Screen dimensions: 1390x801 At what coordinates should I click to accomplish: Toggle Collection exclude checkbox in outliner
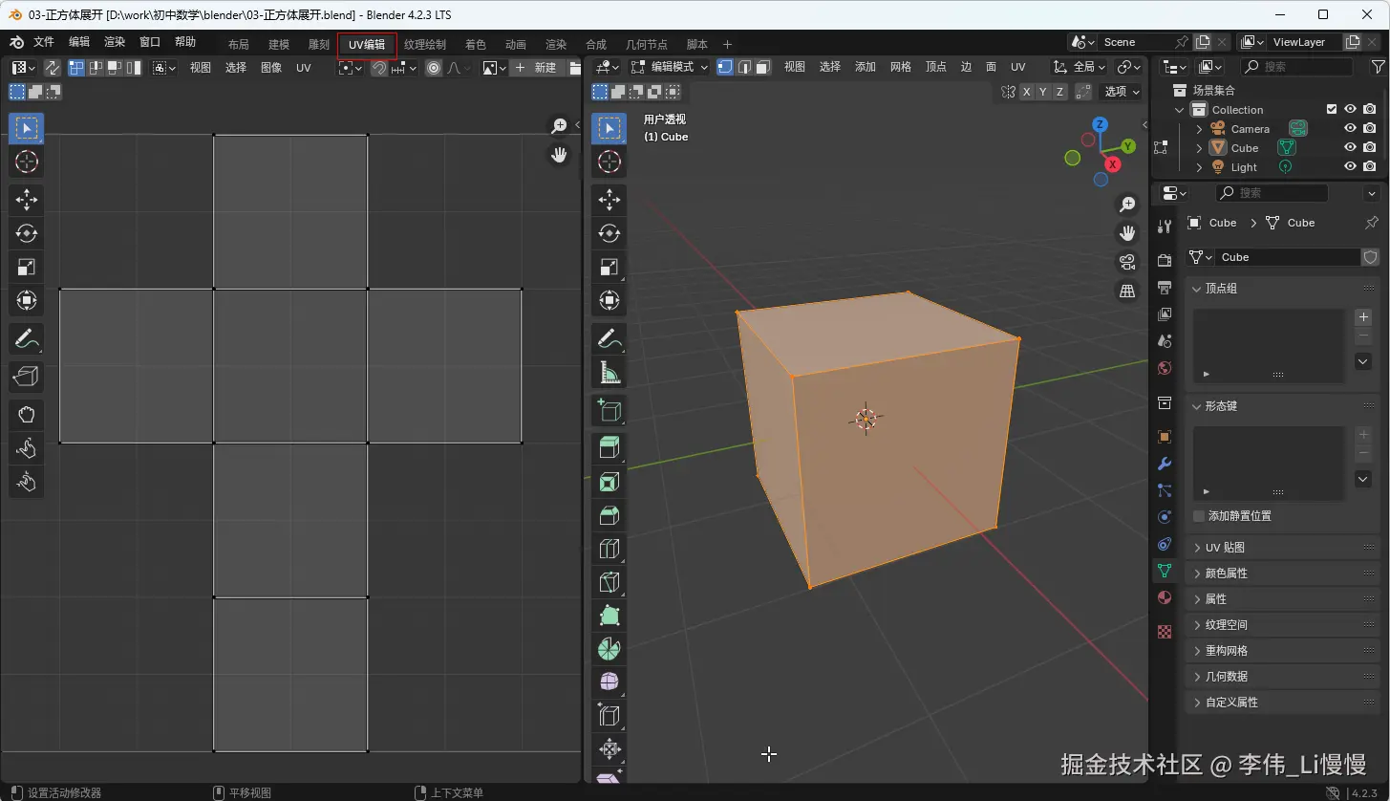click(1332, 110)
